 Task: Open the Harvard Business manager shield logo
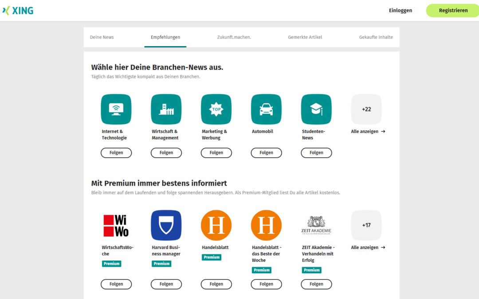coord(166,225)
